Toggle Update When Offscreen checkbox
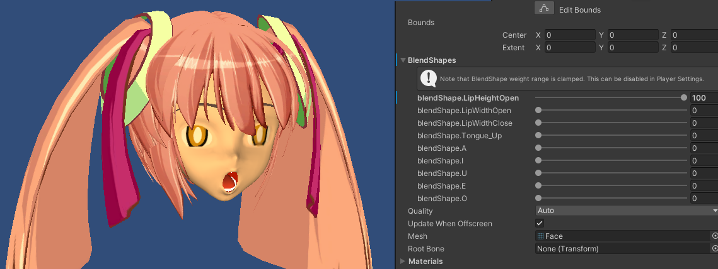Viewport: 718px width, 269px height. pyautogui.click(x=540, y=223)
